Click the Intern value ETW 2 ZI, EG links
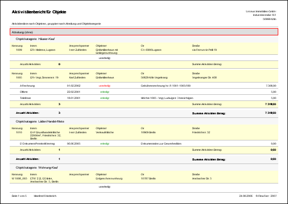This screenshot has width=288, height=204. tap(44, 180)
